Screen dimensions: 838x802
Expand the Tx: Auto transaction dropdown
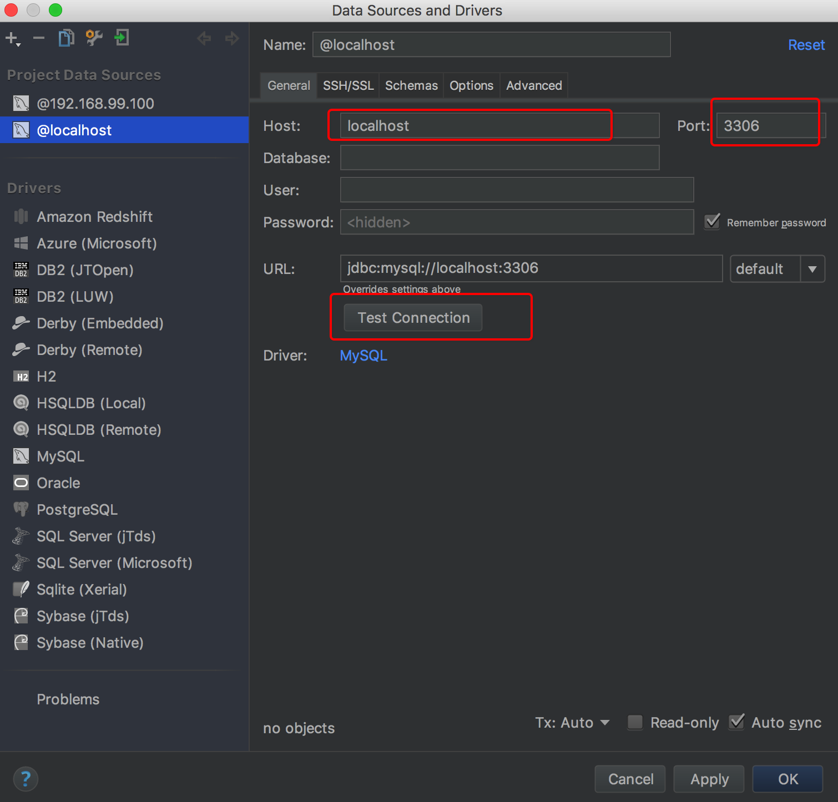572,723
